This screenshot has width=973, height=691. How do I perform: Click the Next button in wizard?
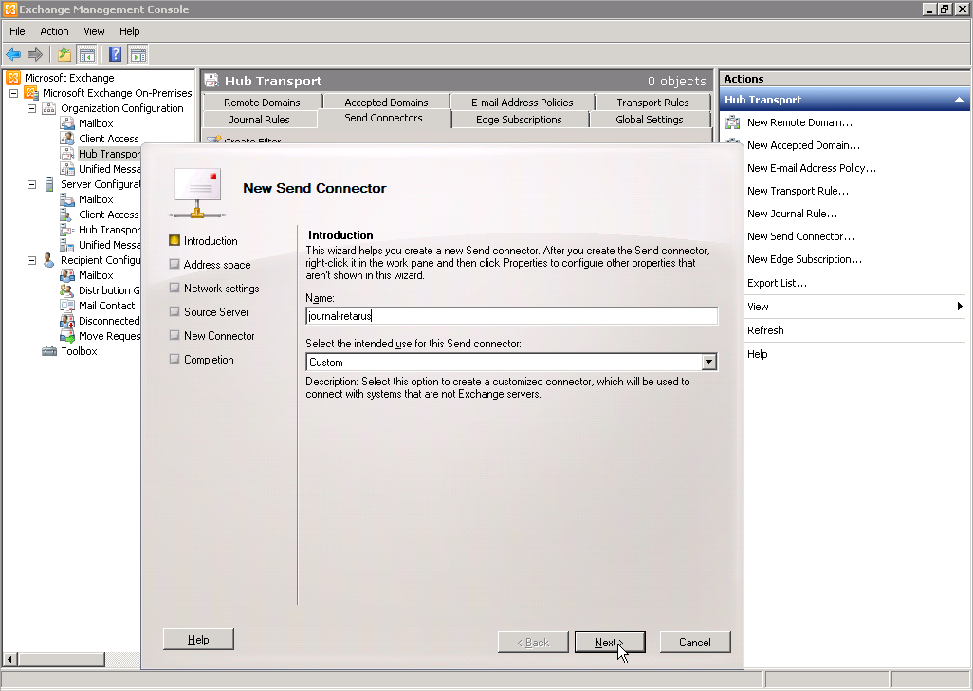pos(609,643)
